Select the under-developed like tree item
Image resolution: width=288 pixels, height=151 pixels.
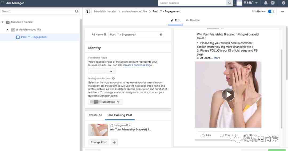pos(29,30)
